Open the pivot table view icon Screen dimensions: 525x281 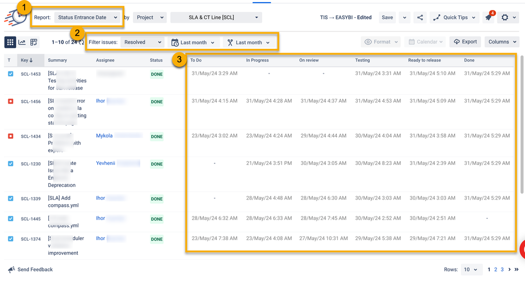(x=34, y=42)
